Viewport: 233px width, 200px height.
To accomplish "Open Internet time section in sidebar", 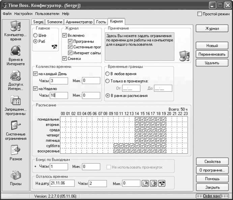I will [15, 50].
